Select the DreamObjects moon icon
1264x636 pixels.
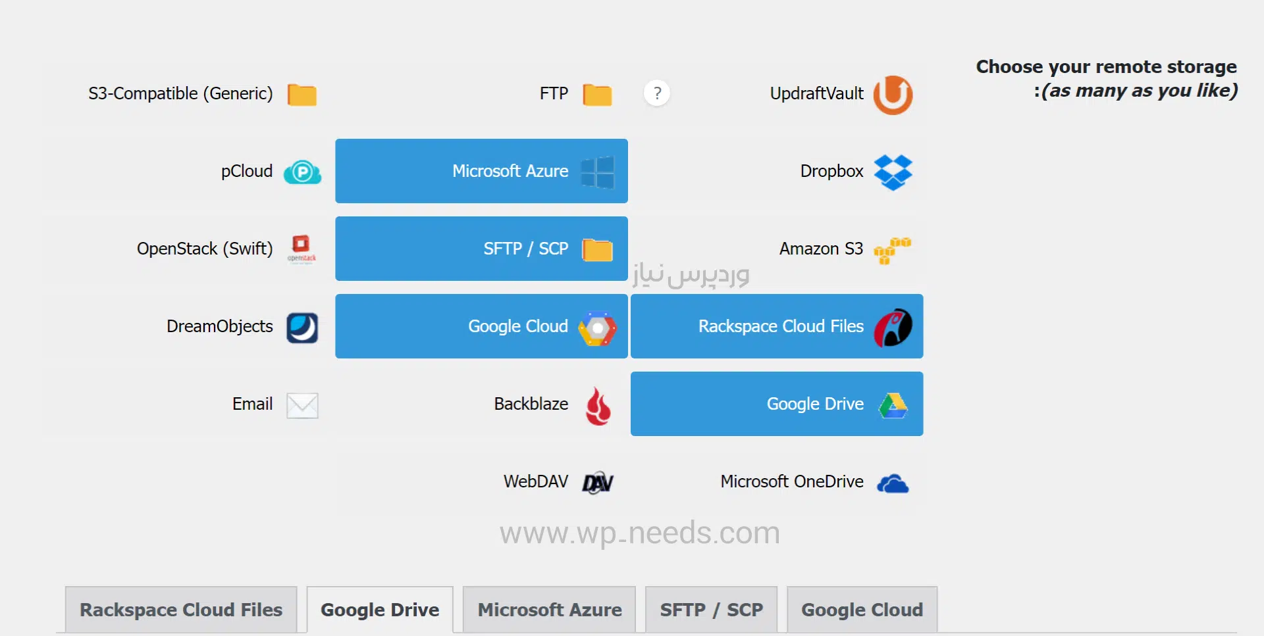click(x=302, y=328)
